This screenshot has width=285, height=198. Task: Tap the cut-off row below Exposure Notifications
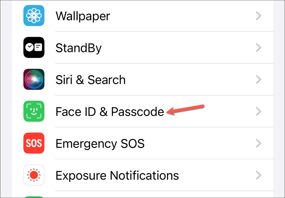coord(142,195)
